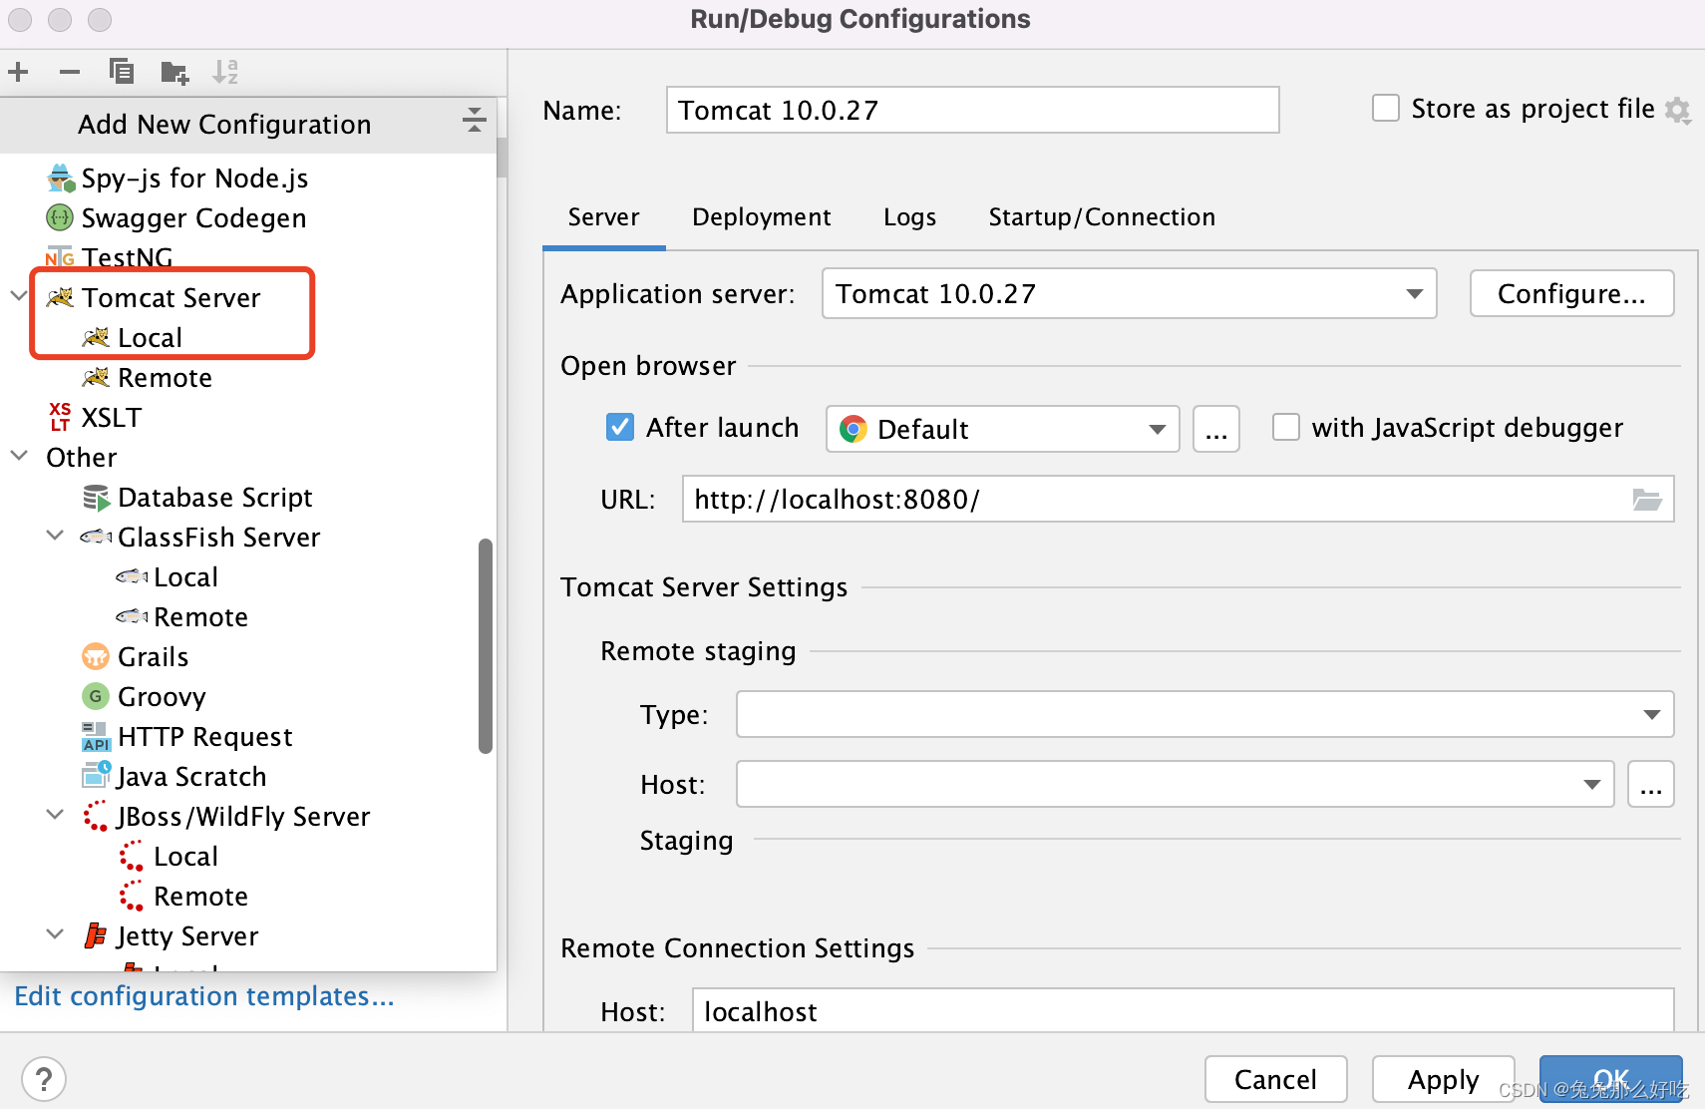Collapse the Add New Configuration popup icon
Screen dimensions: 1705x1109
475,122
